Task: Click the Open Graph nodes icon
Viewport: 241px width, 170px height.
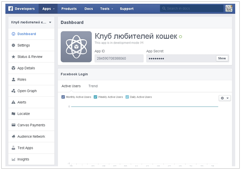Action: click(14, 91)
